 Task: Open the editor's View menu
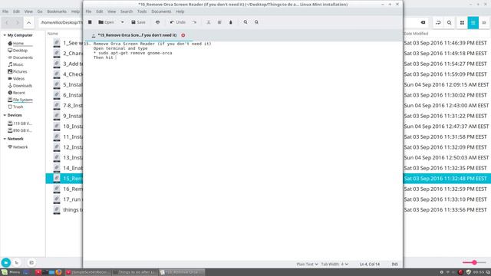click(112, 11)
